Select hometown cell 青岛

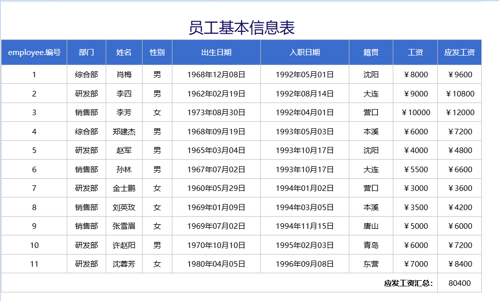[371, 245]
